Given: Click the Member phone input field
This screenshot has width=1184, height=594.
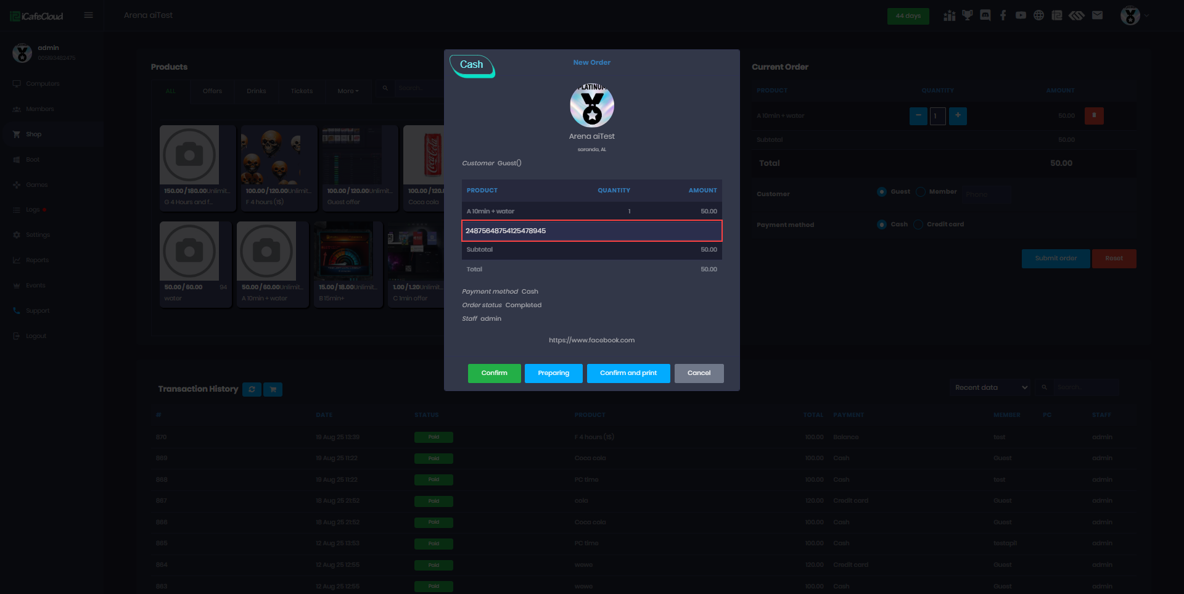Looking at the screenshot, I should click(987, 194).
